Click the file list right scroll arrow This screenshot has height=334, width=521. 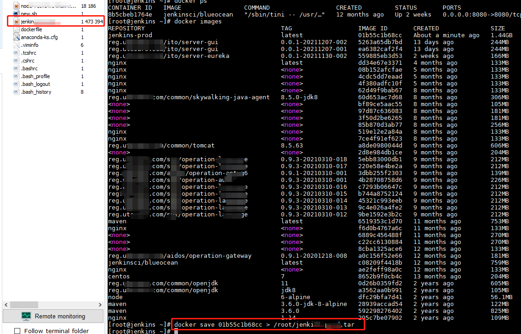tap(100, 305)
